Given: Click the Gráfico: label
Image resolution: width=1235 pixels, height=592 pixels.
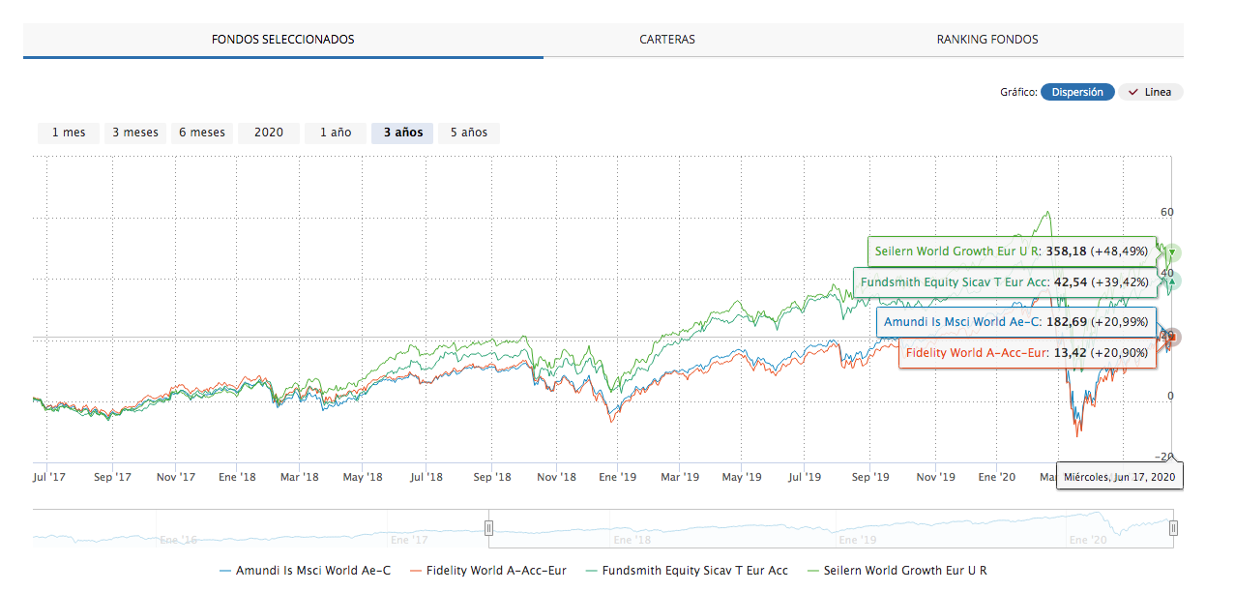Looking at the screenshot, I should pos(1018,93).
